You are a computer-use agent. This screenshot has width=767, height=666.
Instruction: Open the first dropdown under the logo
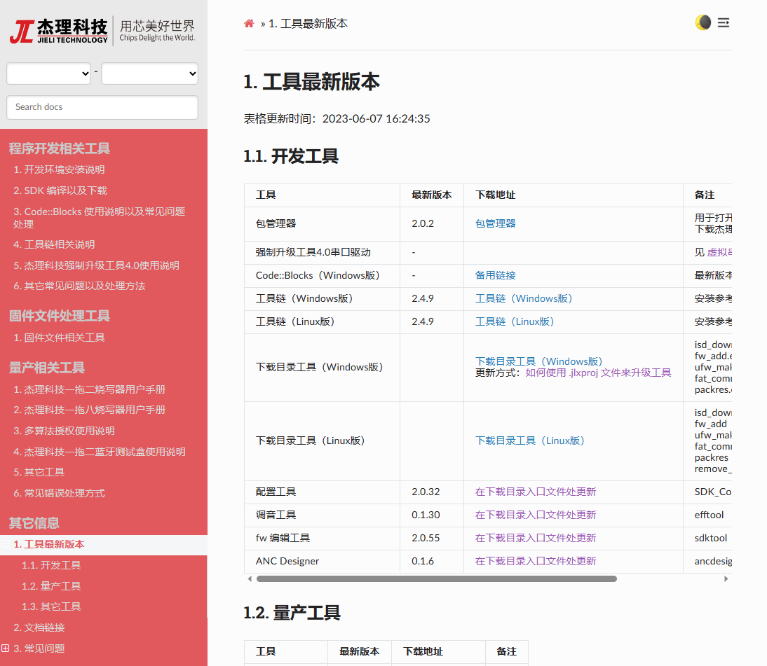48,74
